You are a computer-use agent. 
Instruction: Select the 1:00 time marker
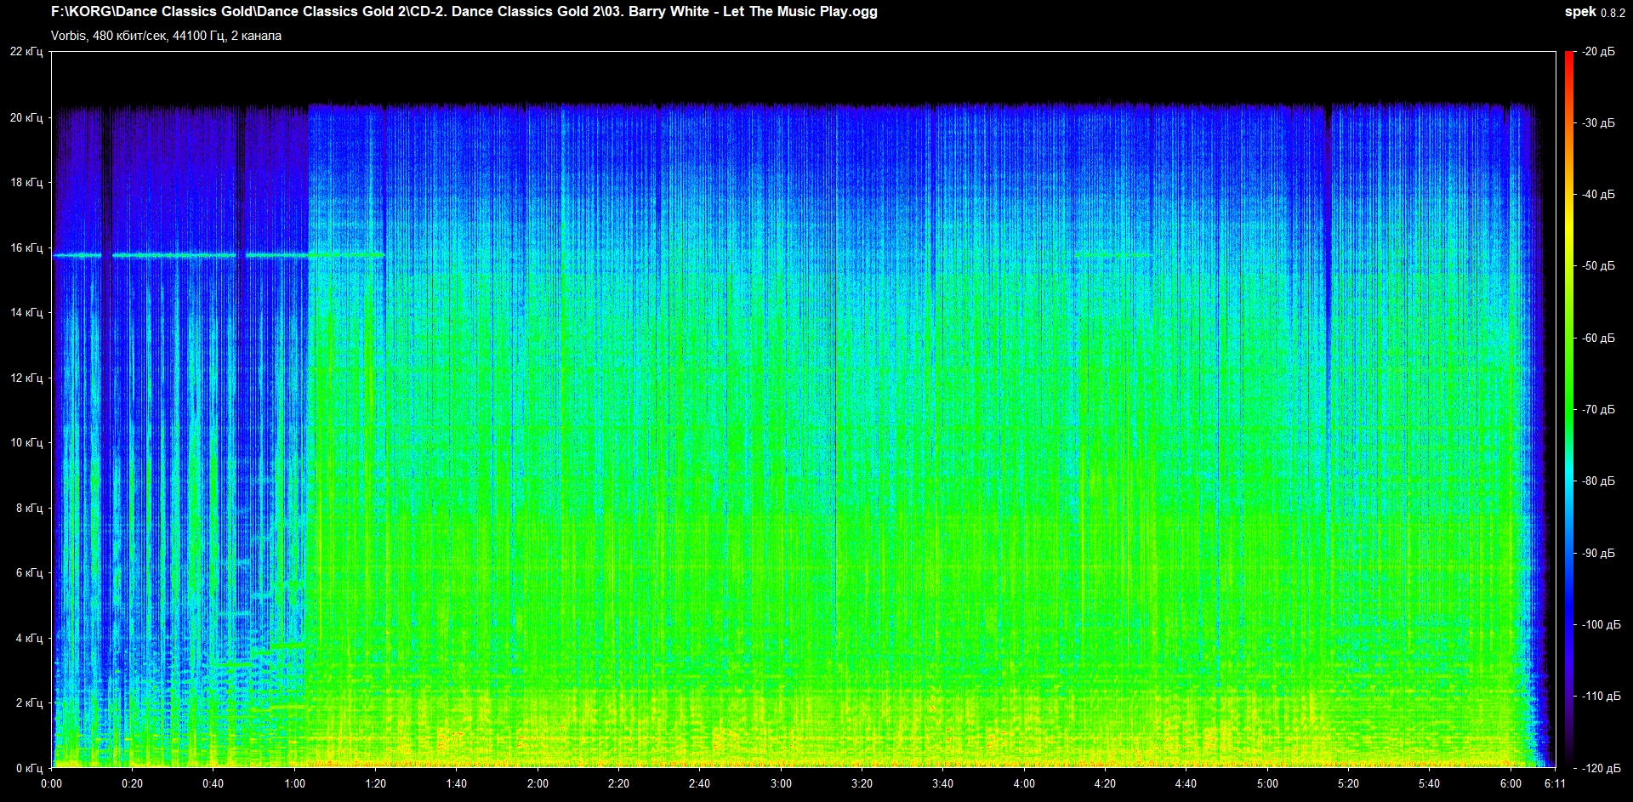coord(294,783)
